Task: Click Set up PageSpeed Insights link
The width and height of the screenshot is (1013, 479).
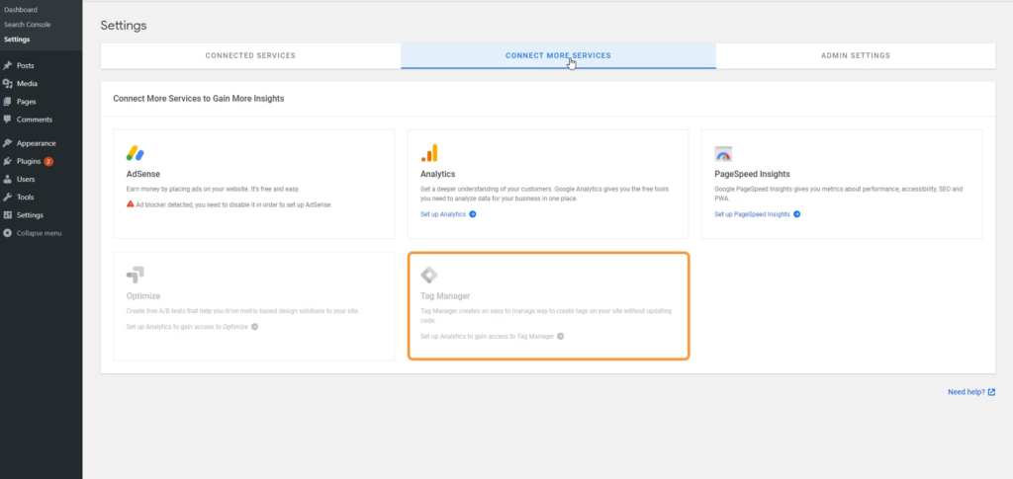Action: tap(757, 214)
